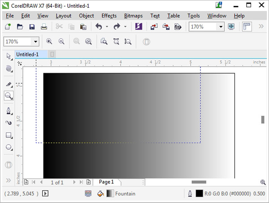Viewport: 269px width, 203px height.
Task: Select the Twirl shape tool
Action: pyautogui.click(x=9, y=68)
